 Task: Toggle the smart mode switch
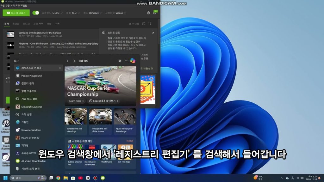[36, 13]
